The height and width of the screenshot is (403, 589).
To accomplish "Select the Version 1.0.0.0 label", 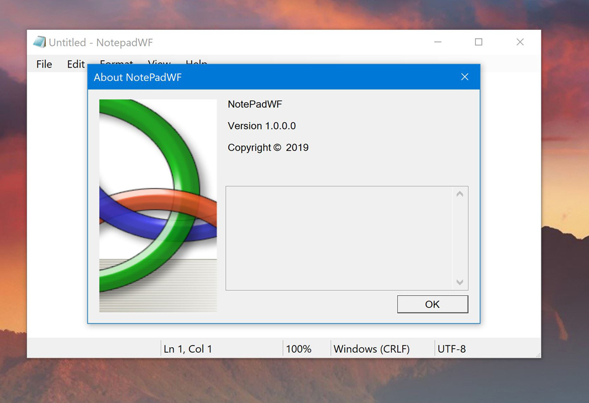I will pos(261,126).
